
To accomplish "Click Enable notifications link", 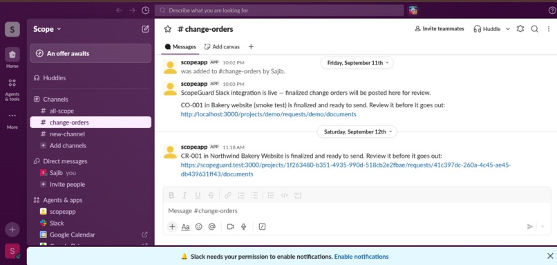I will (361, 257).
